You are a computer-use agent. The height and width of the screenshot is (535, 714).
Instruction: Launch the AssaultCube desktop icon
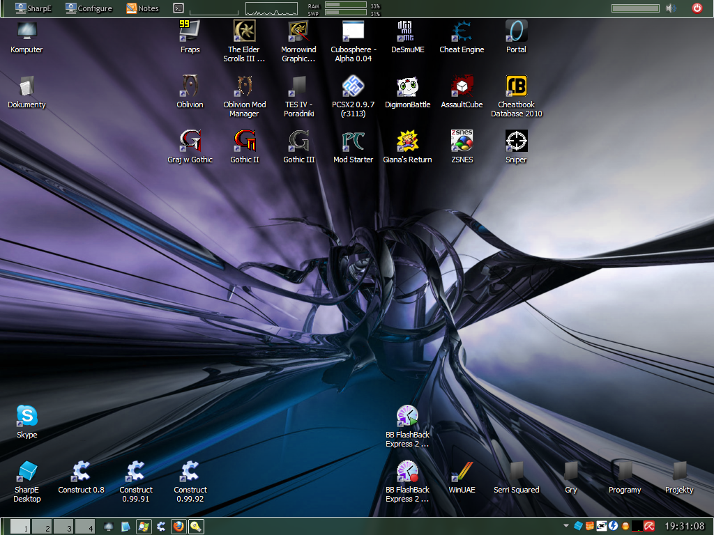[462, 86]
